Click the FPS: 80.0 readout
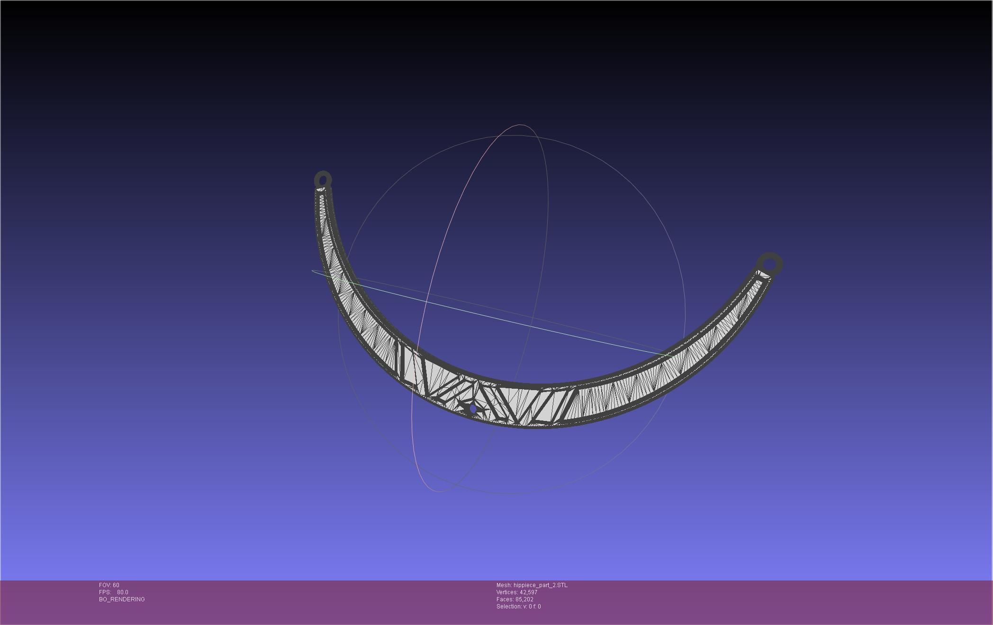The image size is (993, 625). [x=114, y=592]
